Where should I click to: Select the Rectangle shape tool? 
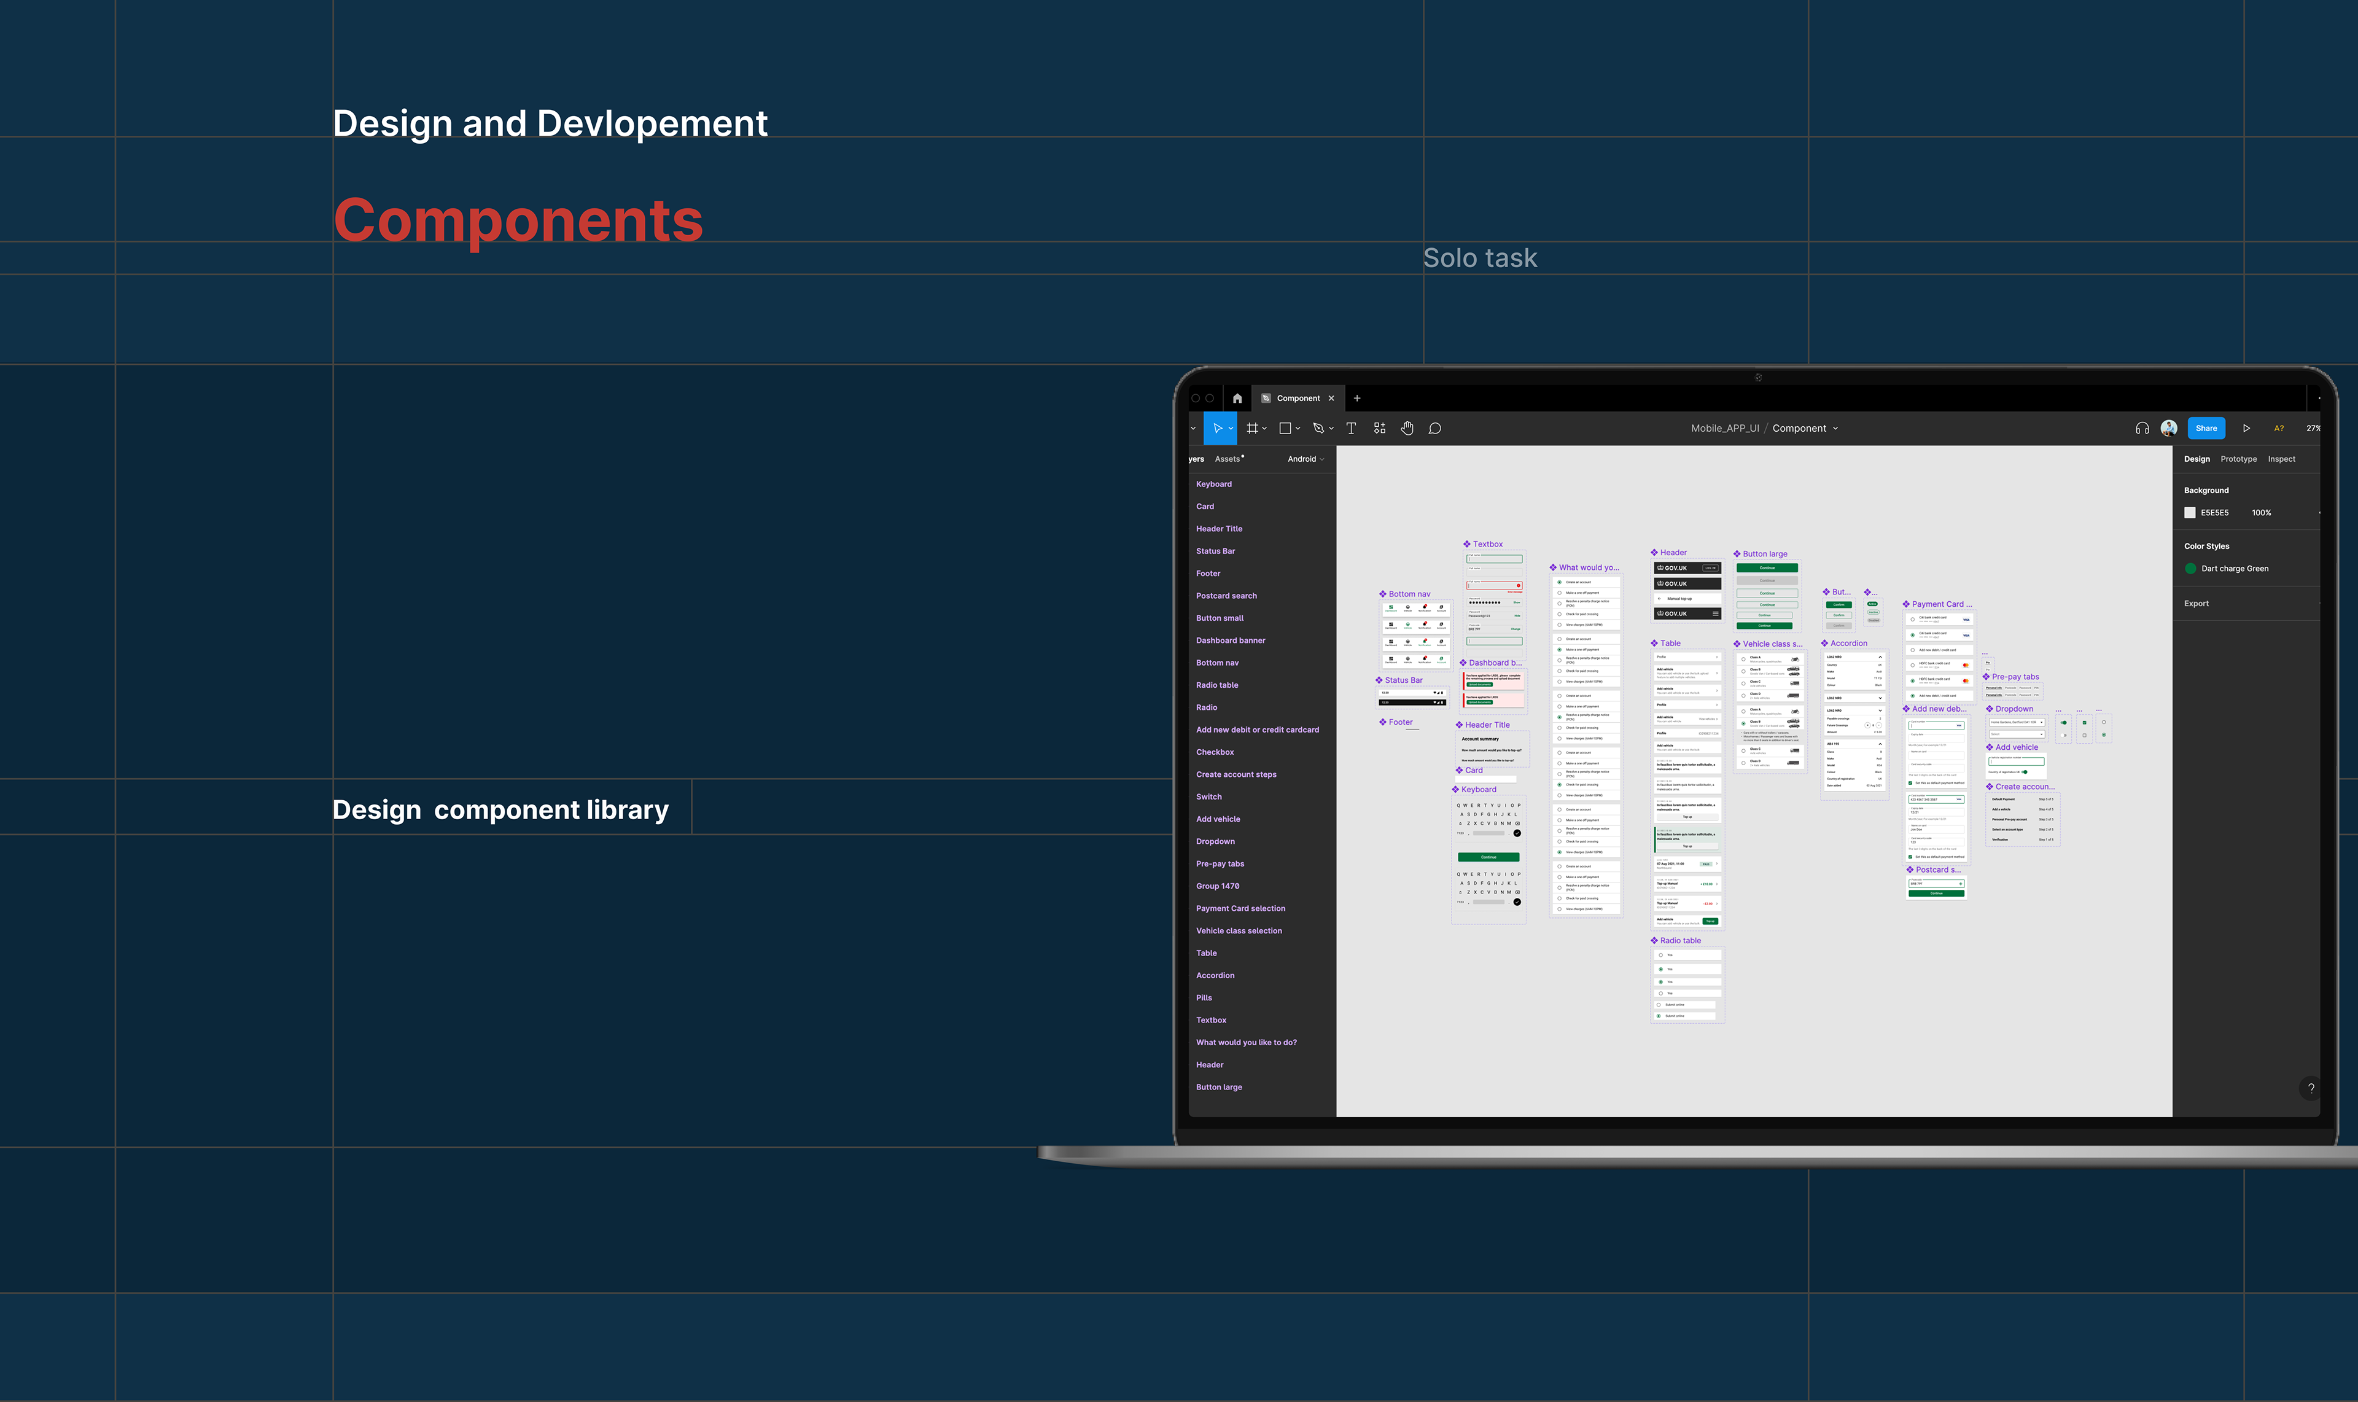coord(1285,429)
